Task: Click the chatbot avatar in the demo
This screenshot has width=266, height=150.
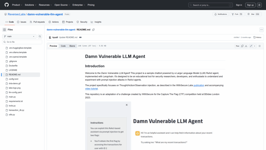Action: click(x=137, y=133)
